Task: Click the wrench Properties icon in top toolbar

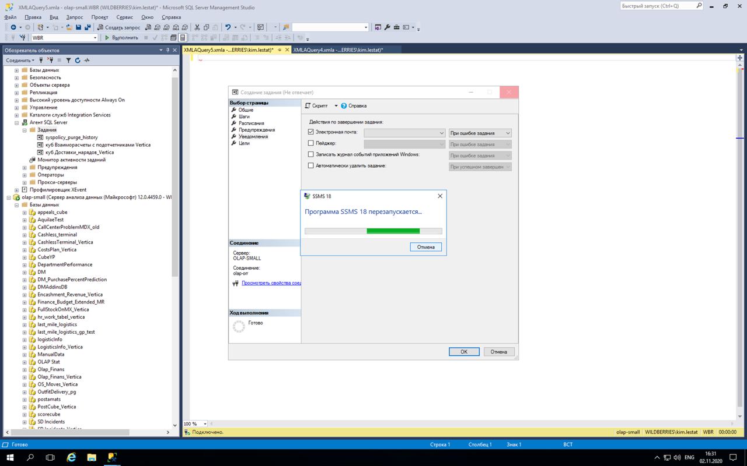Action: (387, 27)
